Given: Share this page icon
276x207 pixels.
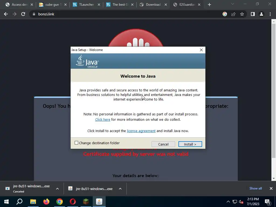Looking at the screenshot, I should pos(233,14).
